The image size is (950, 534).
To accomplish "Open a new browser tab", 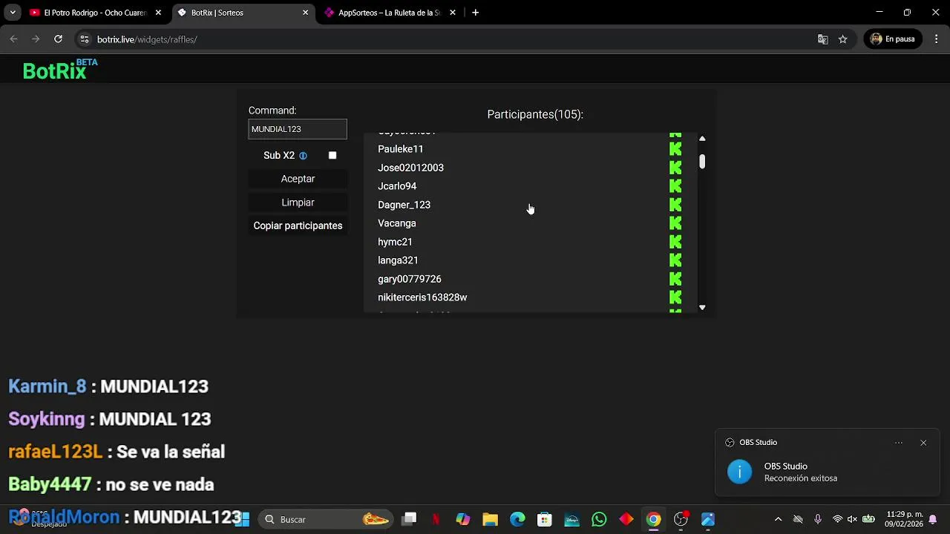I will 476,13.
